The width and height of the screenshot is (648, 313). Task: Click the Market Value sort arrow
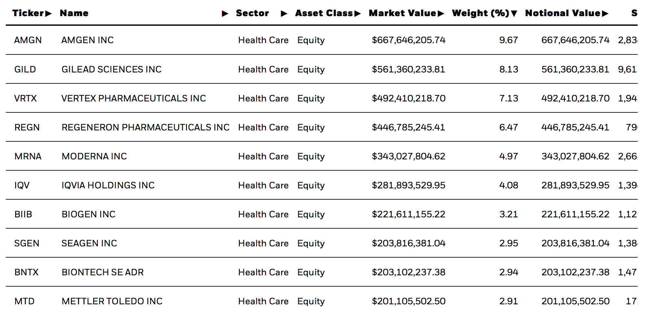click(441, 14)
